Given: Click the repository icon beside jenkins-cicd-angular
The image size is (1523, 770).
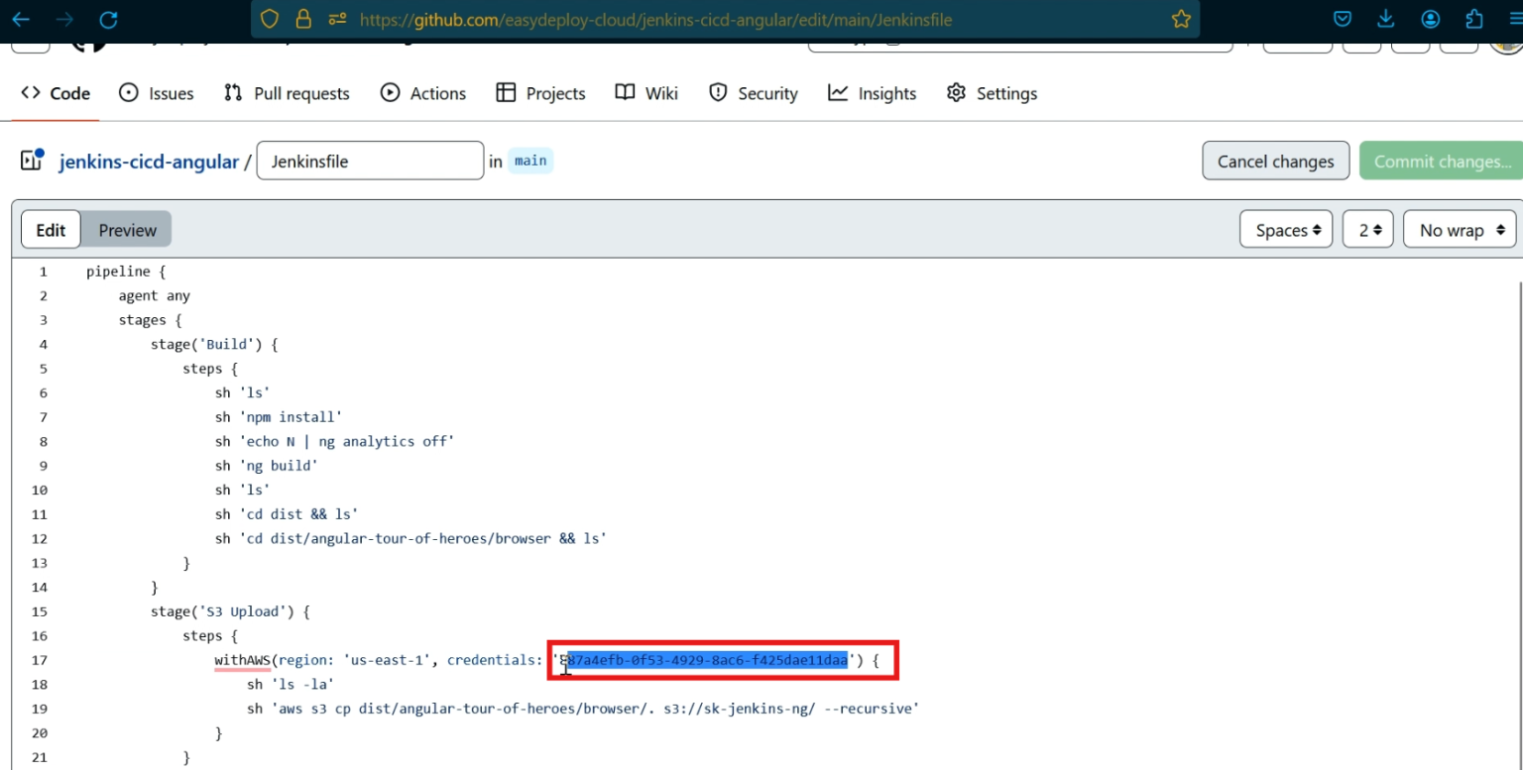Looking at the screenshot, I should 31,160.
